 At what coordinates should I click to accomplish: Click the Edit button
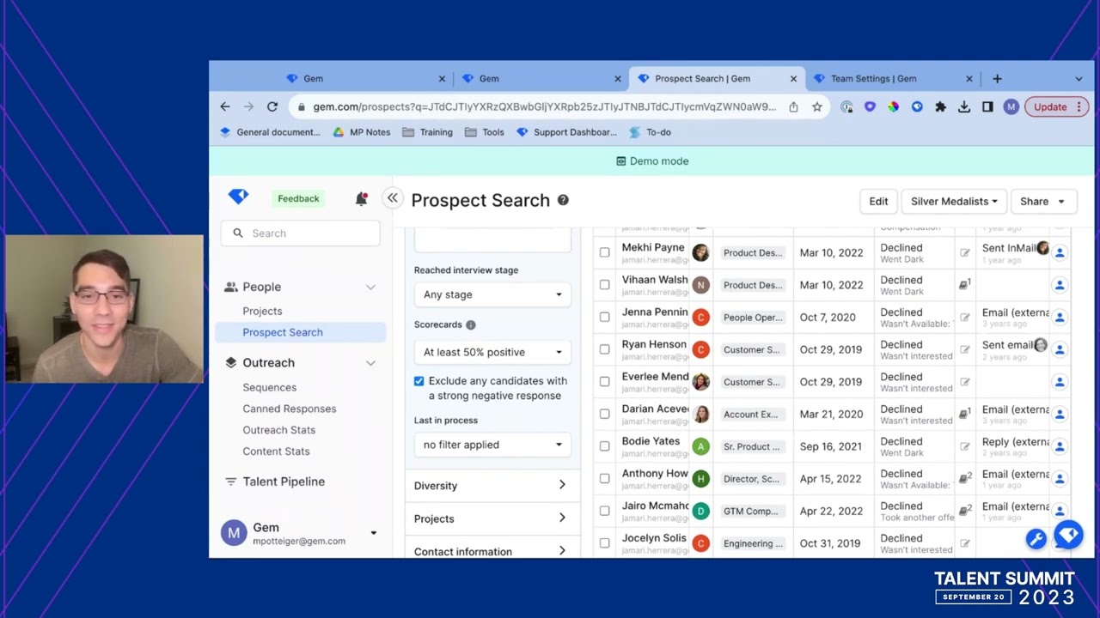click(x=878, y=201)
